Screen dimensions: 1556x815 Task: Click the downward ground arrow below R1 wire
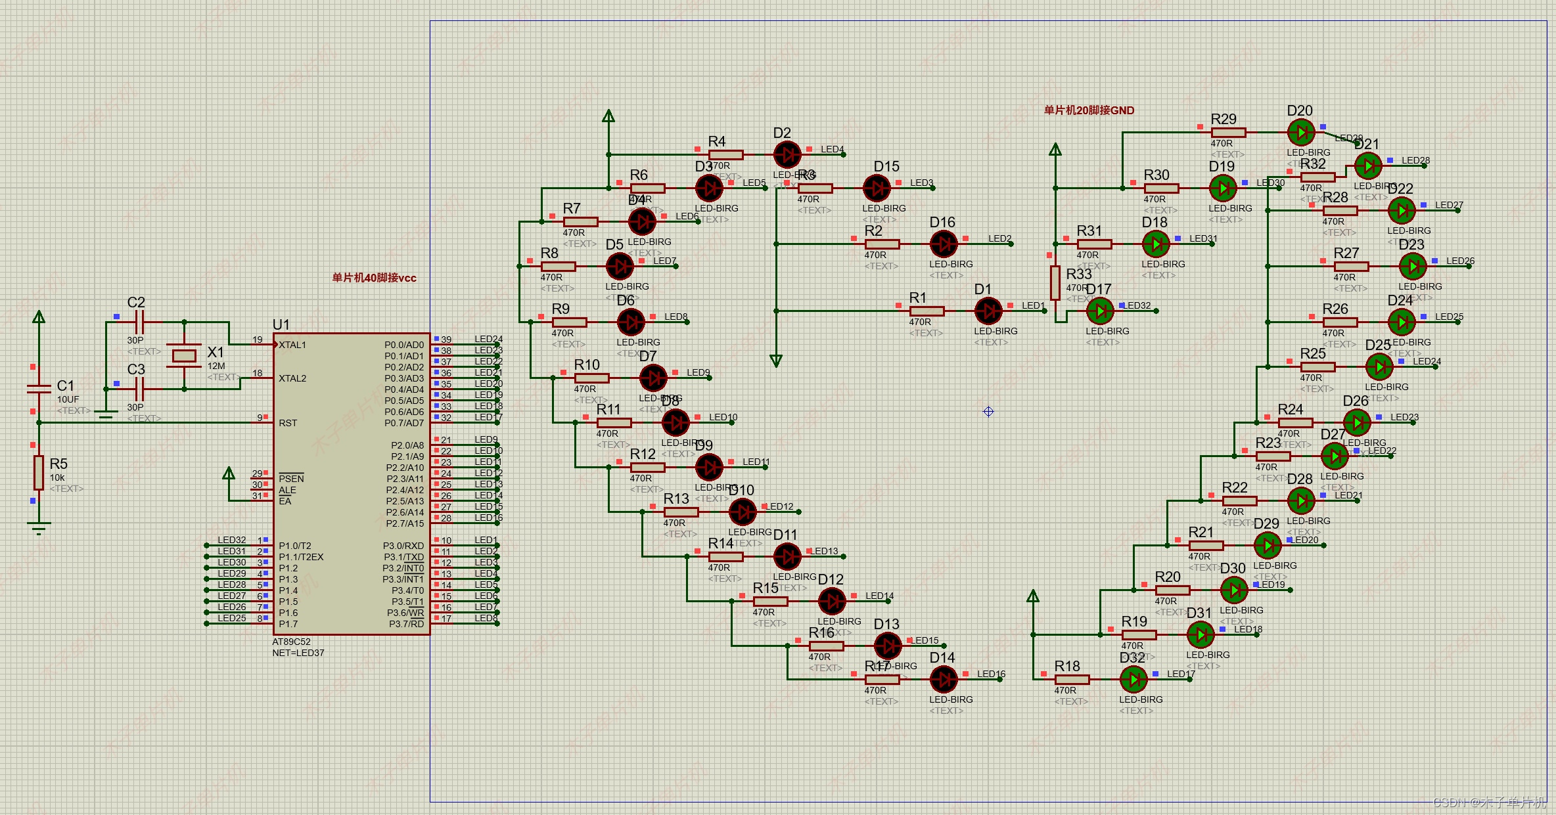point(776,361)
